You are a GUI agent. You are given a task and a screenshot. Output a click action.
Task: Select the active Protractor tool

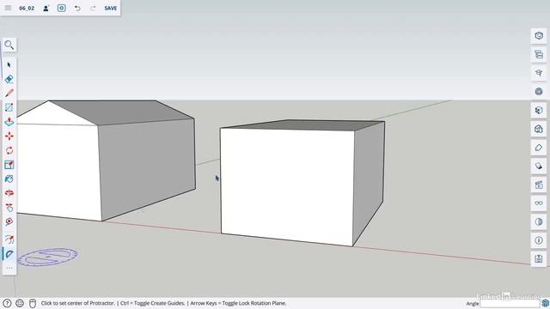coord(9,254)
